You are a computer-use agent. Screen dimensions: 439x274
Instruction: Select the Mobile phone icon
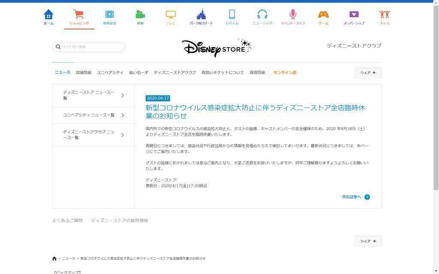point(232,15)
